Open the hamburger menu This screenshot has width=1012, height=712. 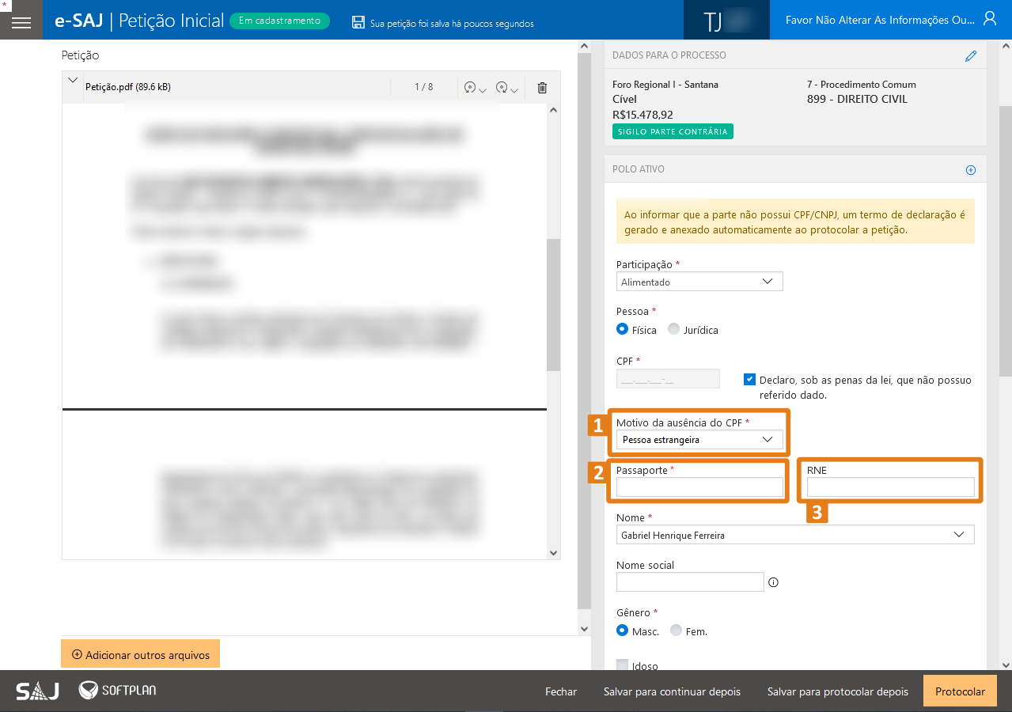point(21,21)
